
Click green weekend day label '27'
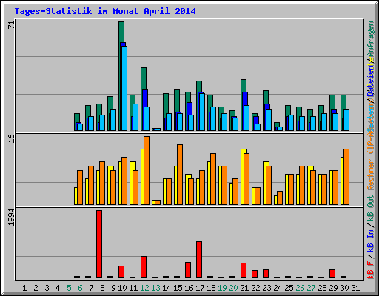(311, 288)
